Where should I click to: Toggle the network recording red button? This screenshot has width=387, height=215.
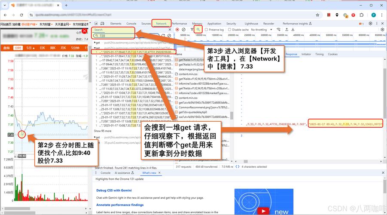tap(177, 29)
